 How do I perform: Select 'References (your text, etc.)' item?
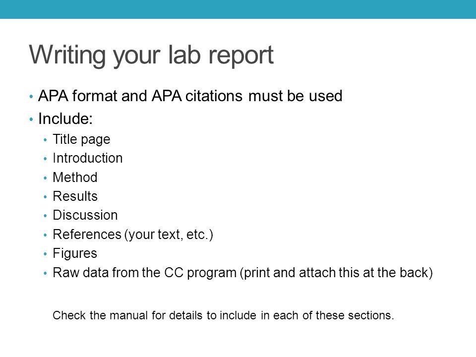pos(133,235)
